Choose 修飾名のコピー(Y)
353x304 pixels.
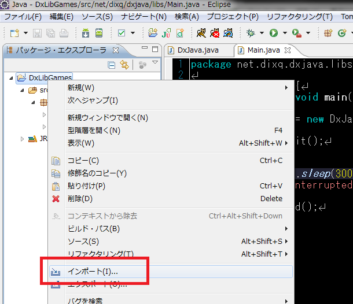171,173
